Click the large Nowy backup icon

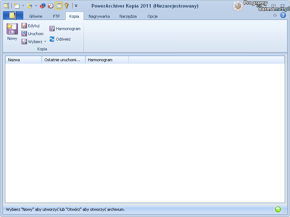pos(12,29)
